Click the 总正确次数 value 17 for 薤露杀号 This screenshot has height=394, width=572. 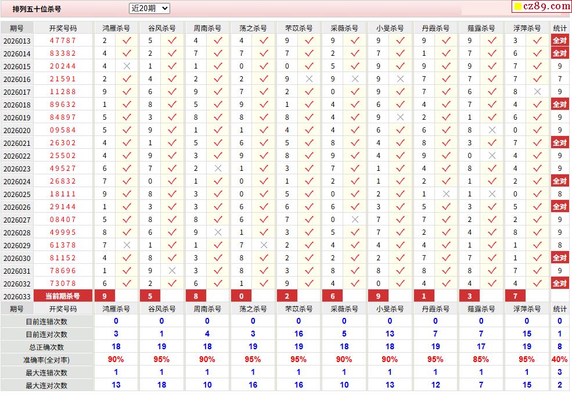[x=481, y=346]
